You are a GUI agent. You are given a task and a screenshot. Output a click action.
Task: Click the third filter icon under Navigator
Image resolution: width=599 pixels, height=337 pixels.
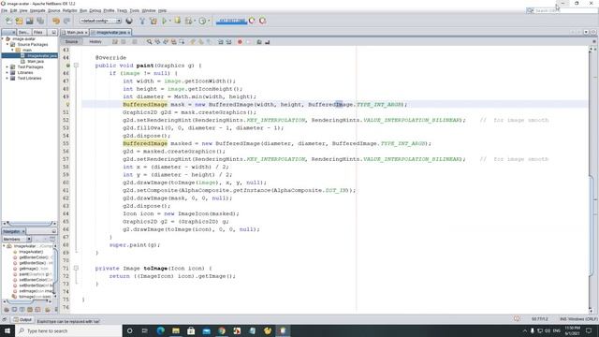[x=22, y=310]
